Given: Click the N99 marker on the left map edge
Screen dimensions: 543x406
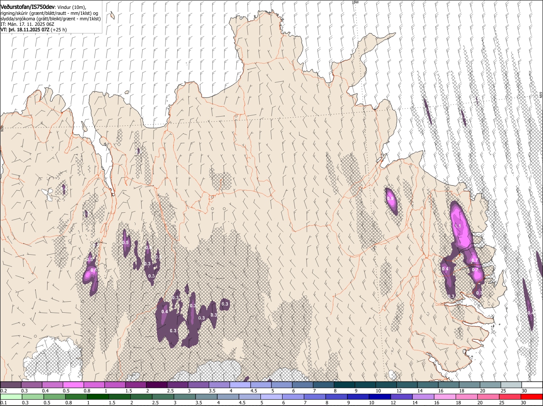Looking at the screenshot, I should pyautogui.click(x=2, y=128).
